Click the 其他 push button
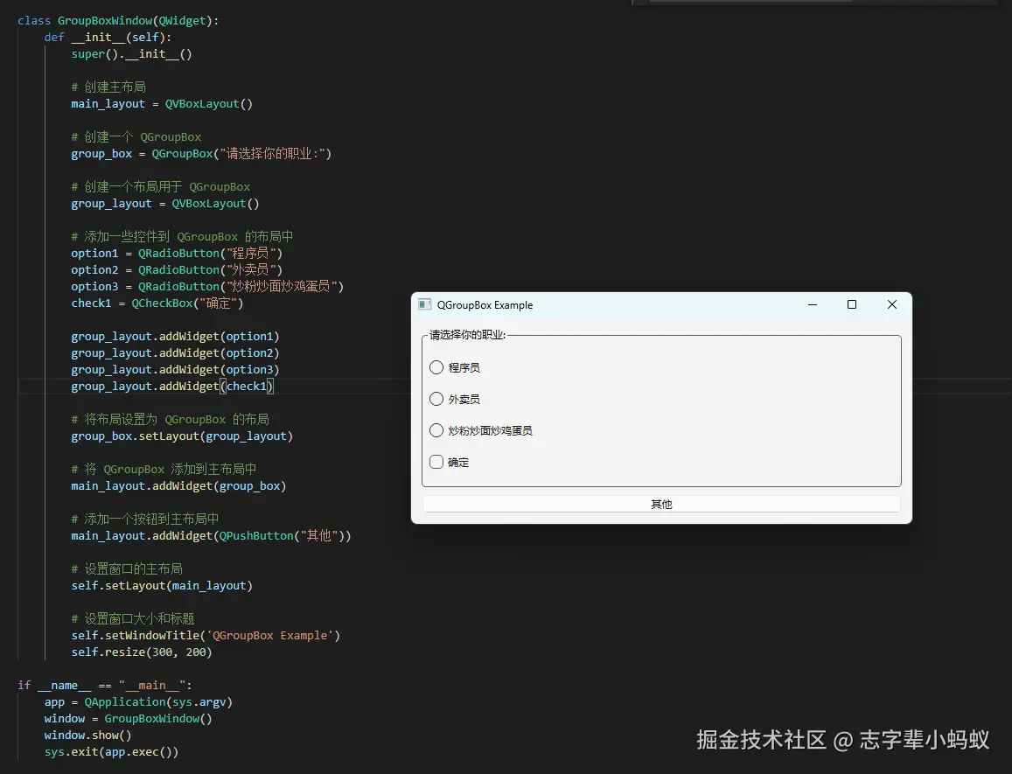1012x774 pixels. (x=661, y=504)
